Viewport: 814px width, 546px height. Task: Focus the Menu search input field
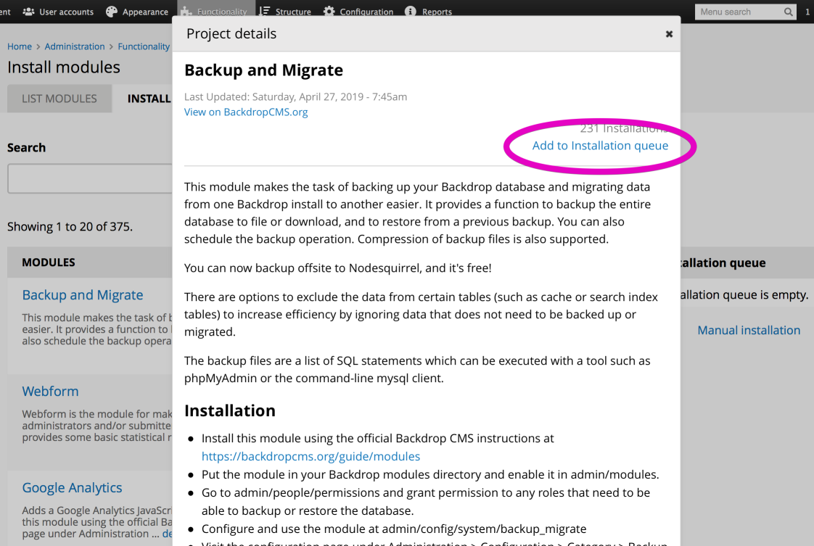[x=738, y=12]
